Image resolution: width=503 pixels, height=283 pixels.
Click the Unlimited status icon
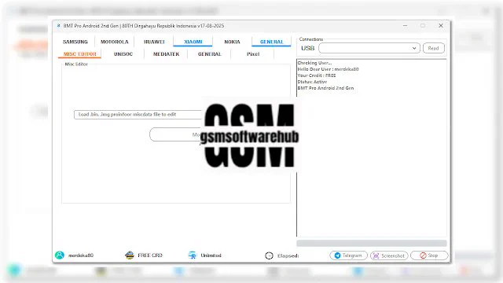click(x=192, y=255)
